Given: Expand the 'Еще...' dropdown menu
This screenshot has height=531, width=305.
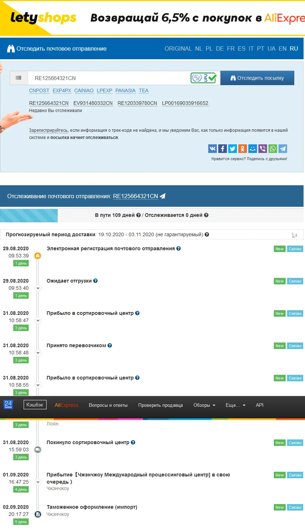Looking at the screenshot, I should coord(235,405).
